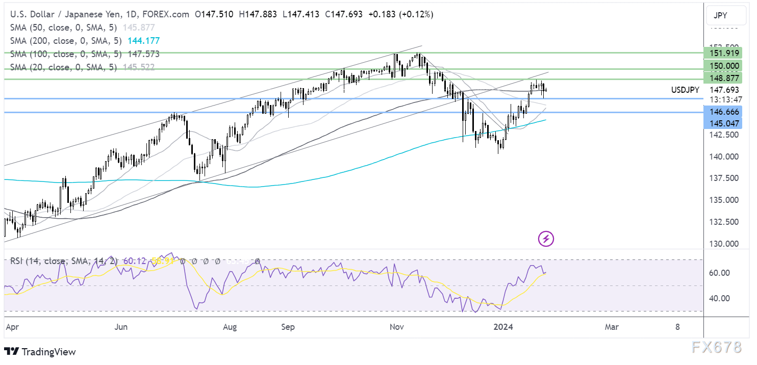Click the 2024 label on time axis
The height and width of the screenshot is (365, 757).
(504, 327)
